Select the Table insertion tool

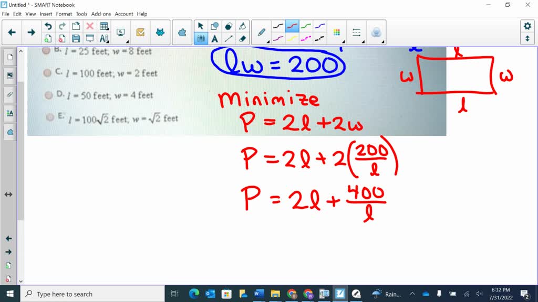[104, 26]
